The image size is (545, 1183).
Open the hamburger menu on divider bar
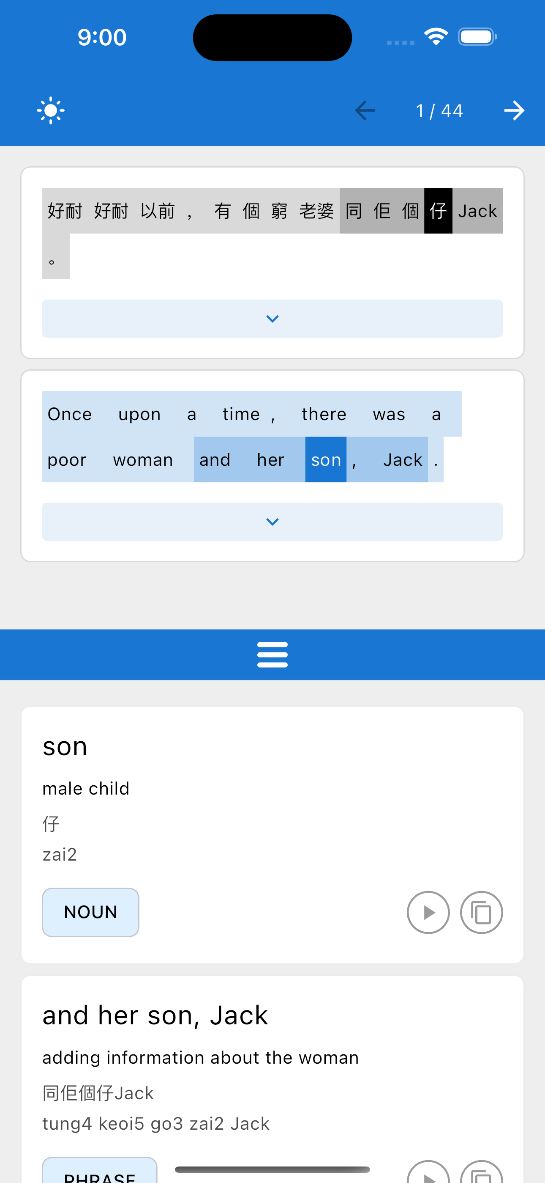click(x=272, y=655)
